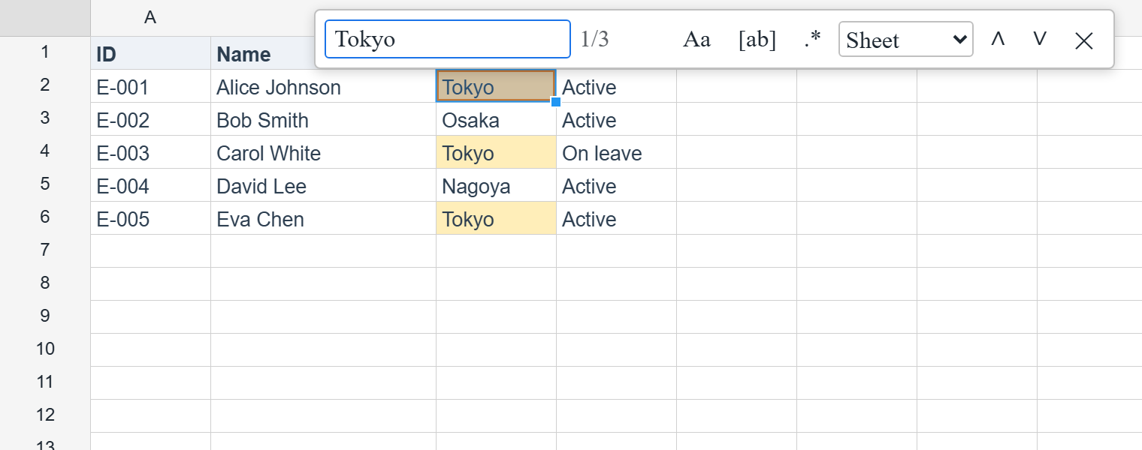1142x450 pixels.
Task: Select column A header
Action: 150,18
